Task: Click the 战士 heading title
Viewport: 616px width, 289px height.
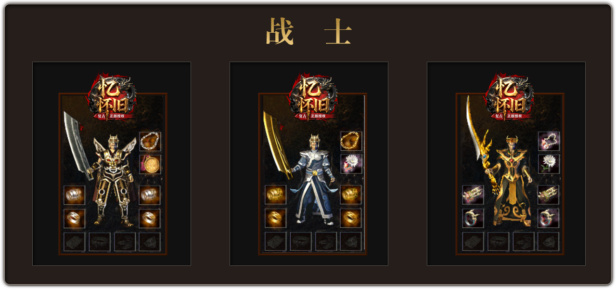Action: coord(309,32)
